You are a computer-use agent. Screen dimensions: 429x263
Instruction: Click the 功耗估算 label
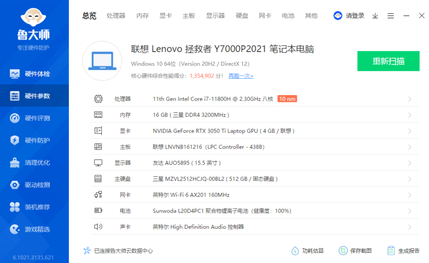pyautogui.click(x=313, y=251)
